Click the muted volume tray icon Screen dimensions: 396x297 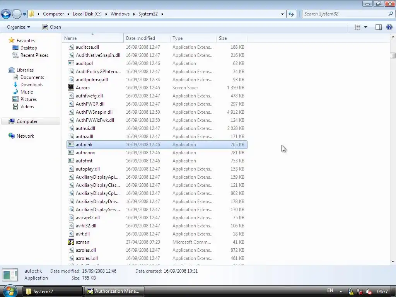coord(369,292)
